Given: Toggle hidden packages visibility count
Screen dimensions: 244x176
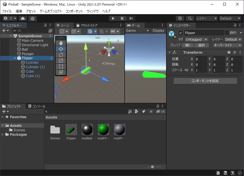Looking at the screenshot, I should (161, 111).
